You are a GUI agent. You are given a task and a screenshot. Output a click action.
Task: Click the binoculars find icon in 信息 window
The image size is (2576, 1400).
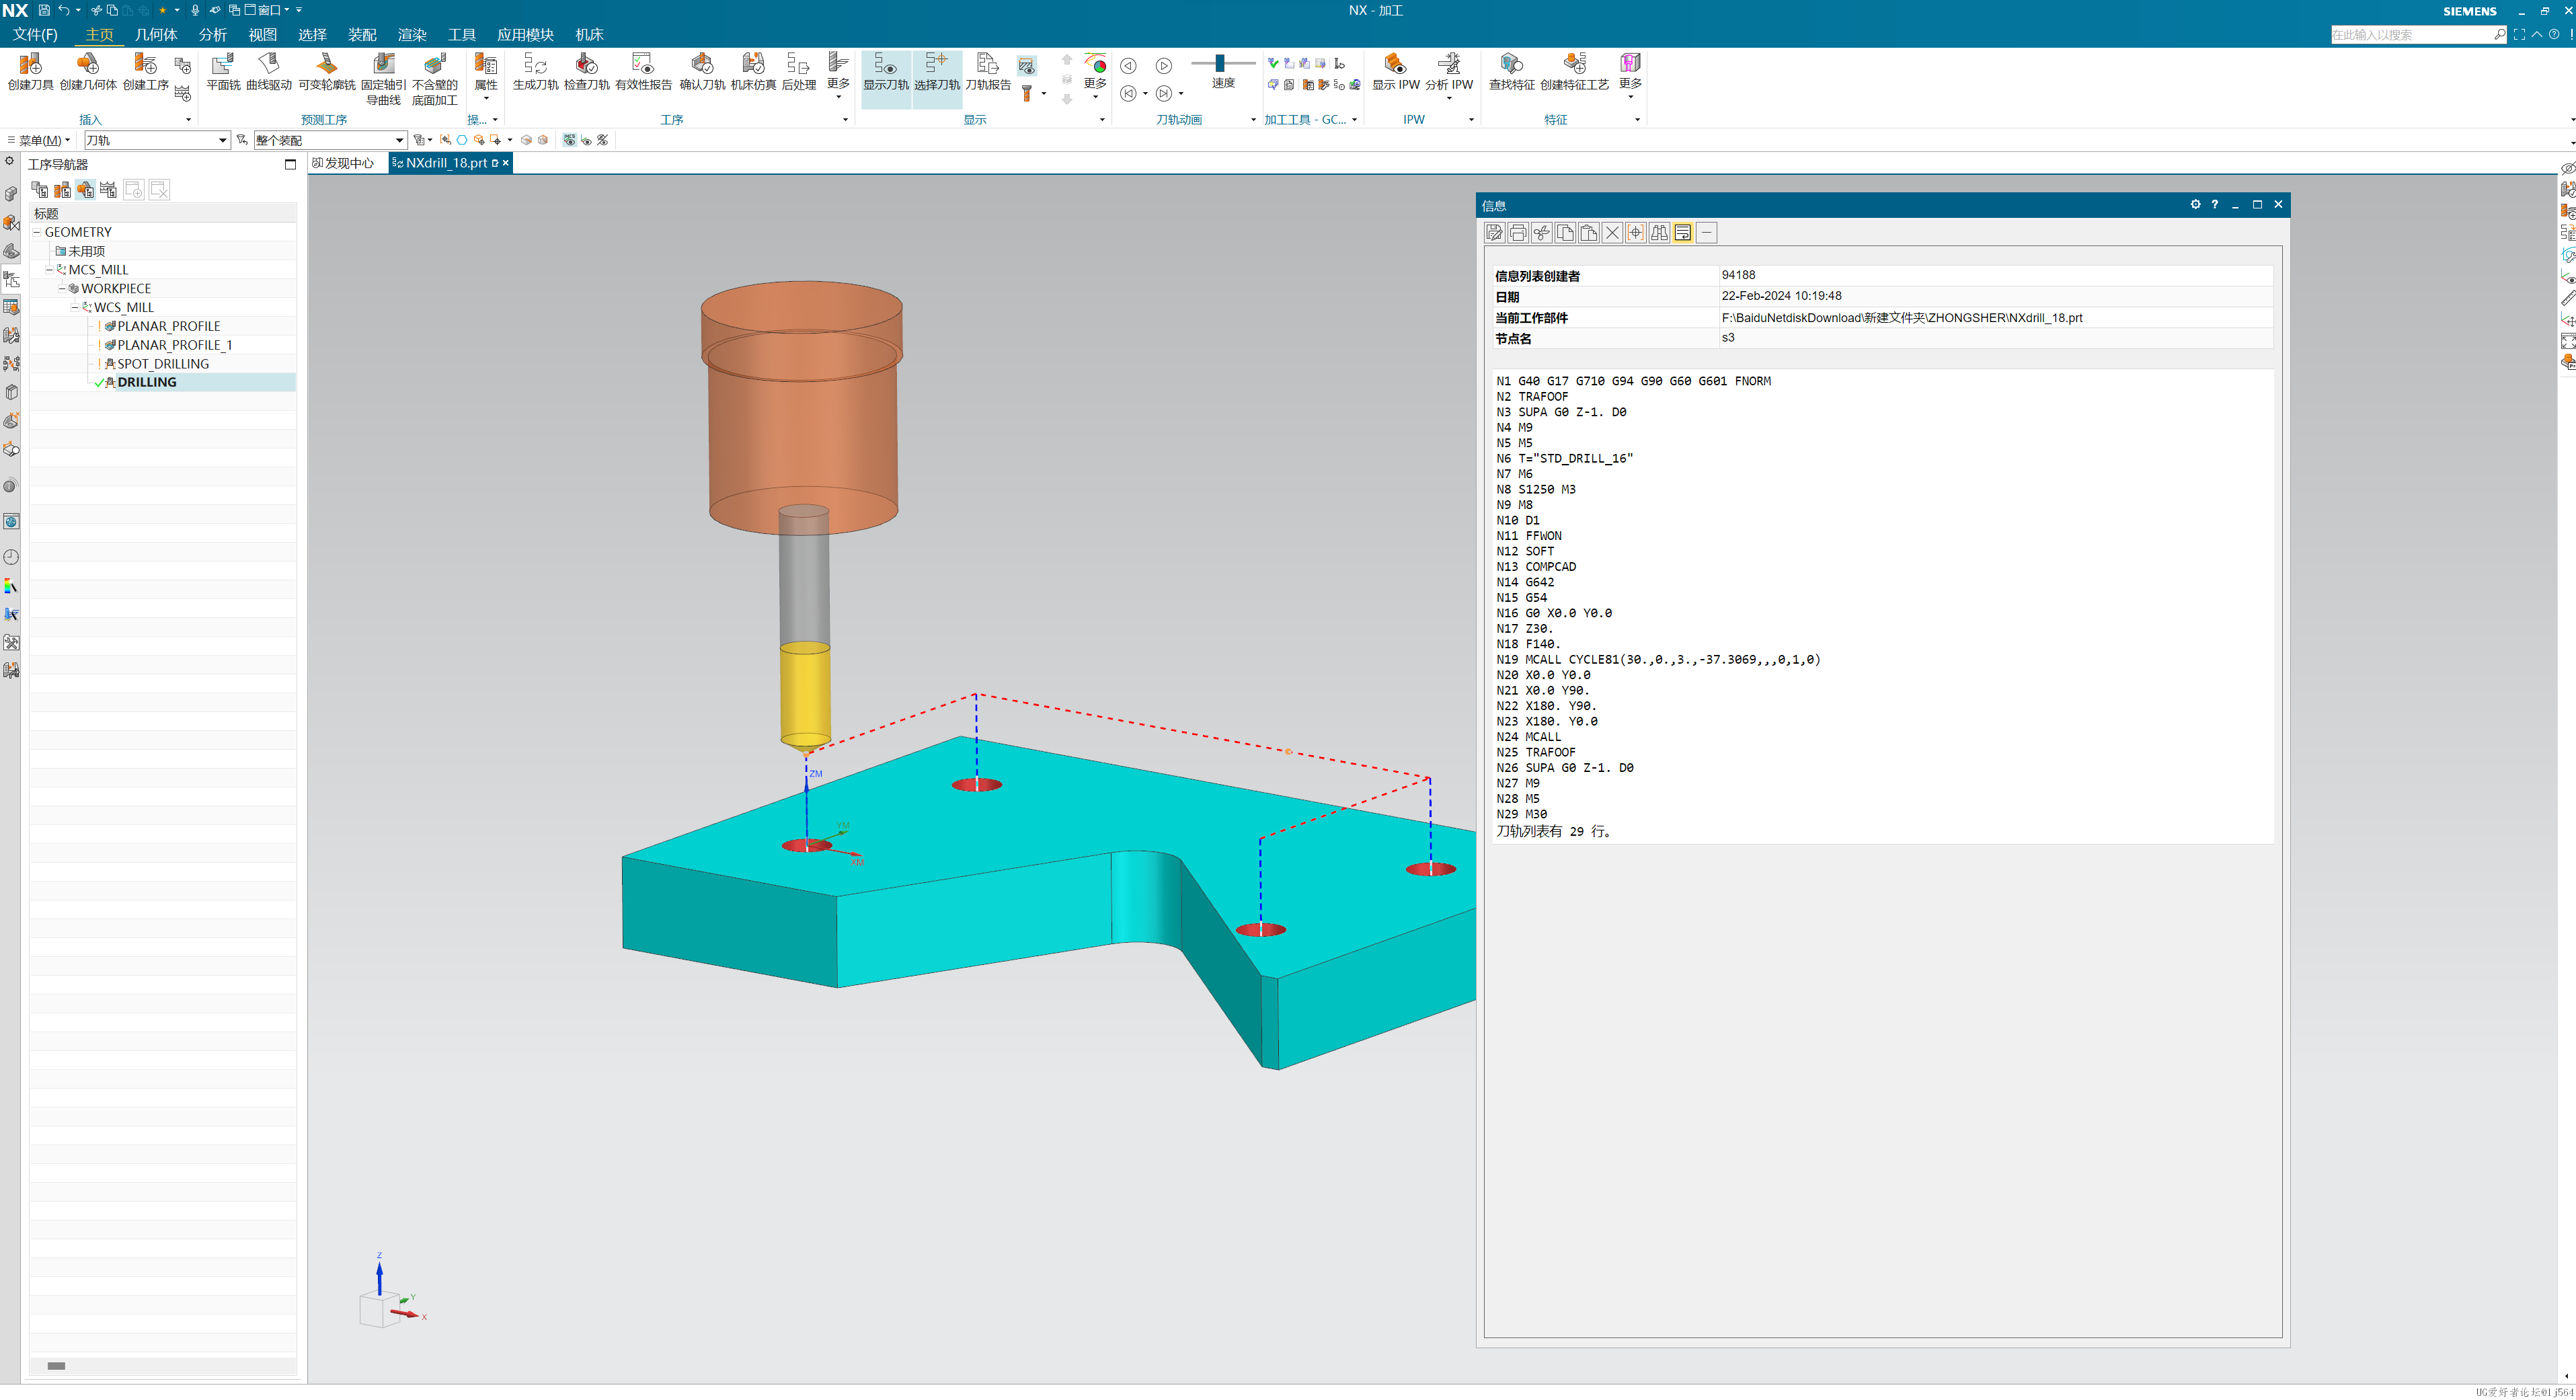point(1659,233)
